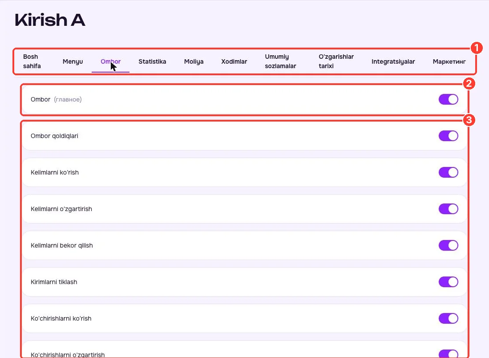Switch to the Menyu tab
Screen dimensions: 489x358
[x=73, y=61]
